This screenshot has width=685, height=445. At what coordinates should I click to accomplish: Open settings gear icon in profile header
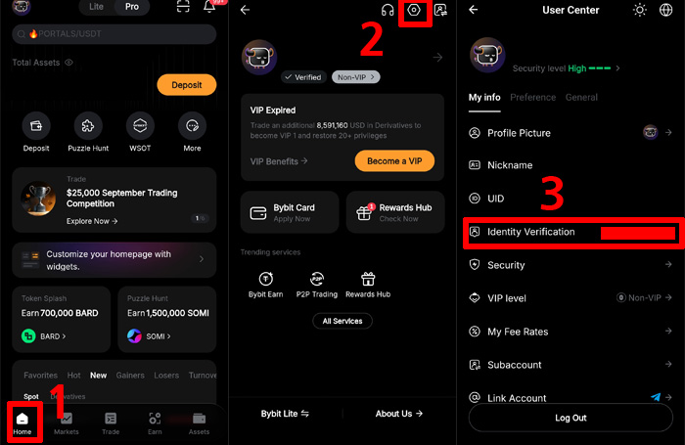tap(415, 11)
